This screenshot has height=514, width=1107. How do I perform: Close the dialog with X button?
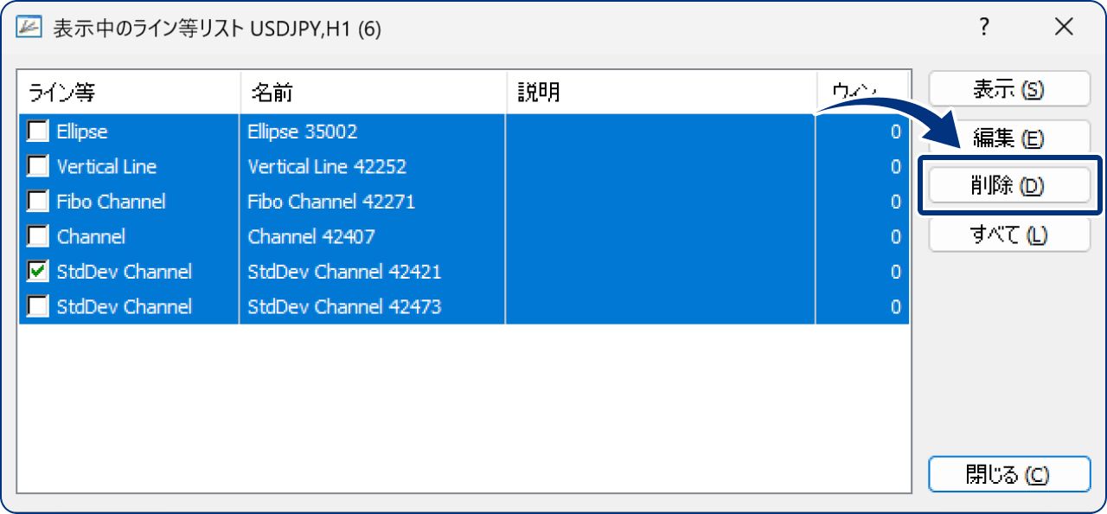click(1064, 28)
